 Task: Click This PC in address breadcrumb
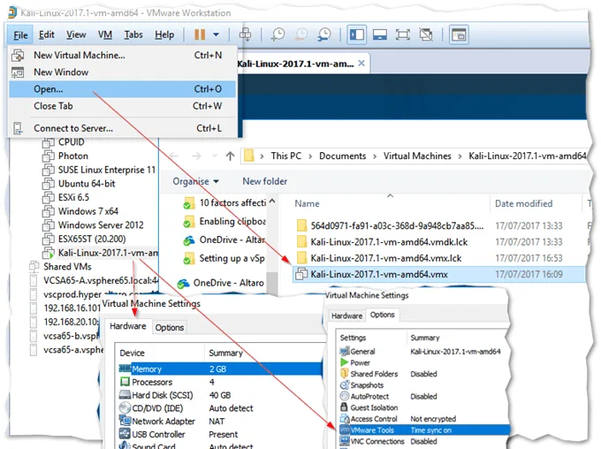pos(286,156)
